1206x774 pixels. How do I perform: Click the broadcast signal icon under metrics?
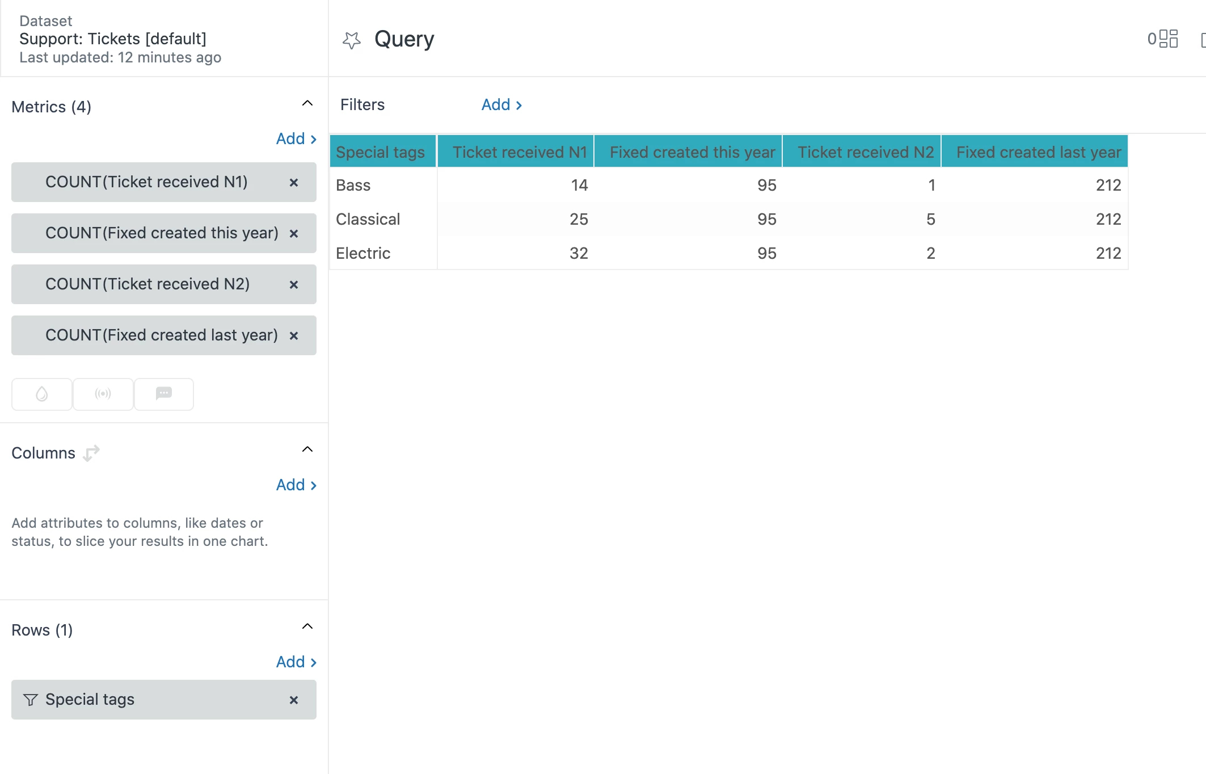(x=103, y=394)
